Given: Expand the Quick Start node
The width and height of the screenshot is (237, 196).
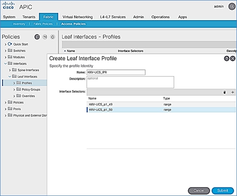Looking at the screenshot, I should (5, 44).
